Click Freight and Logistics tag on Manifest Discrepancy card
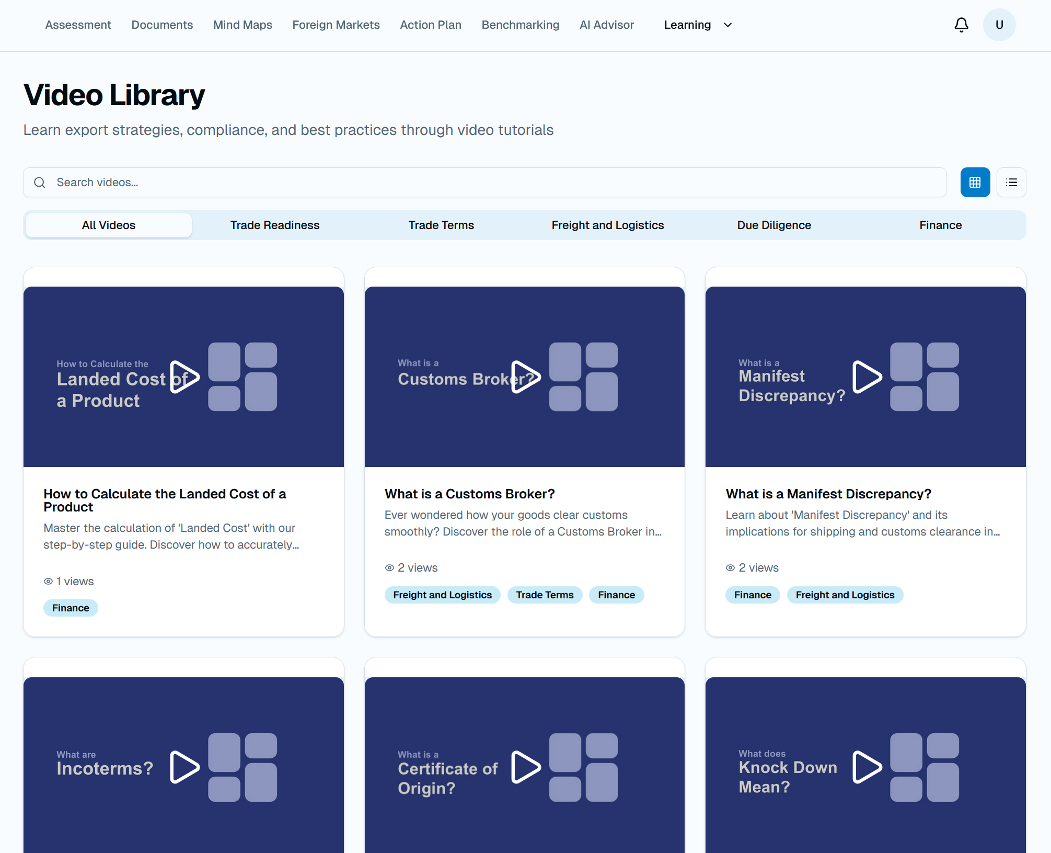Viewport: 1051px width, 853px height. coord(845,595)
